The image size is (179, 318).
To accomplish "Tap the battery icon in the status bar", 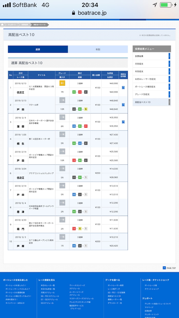I will pyautogui.click(x=166, y=5).
